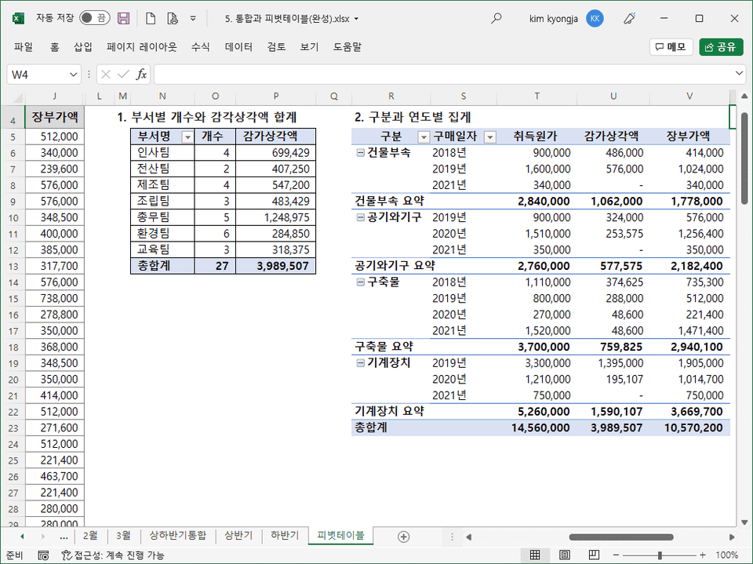Screen dimensions: 753x564
Task: Collapse the 건물부속 group
Action: pyautogui.click(x=360, y=153)
